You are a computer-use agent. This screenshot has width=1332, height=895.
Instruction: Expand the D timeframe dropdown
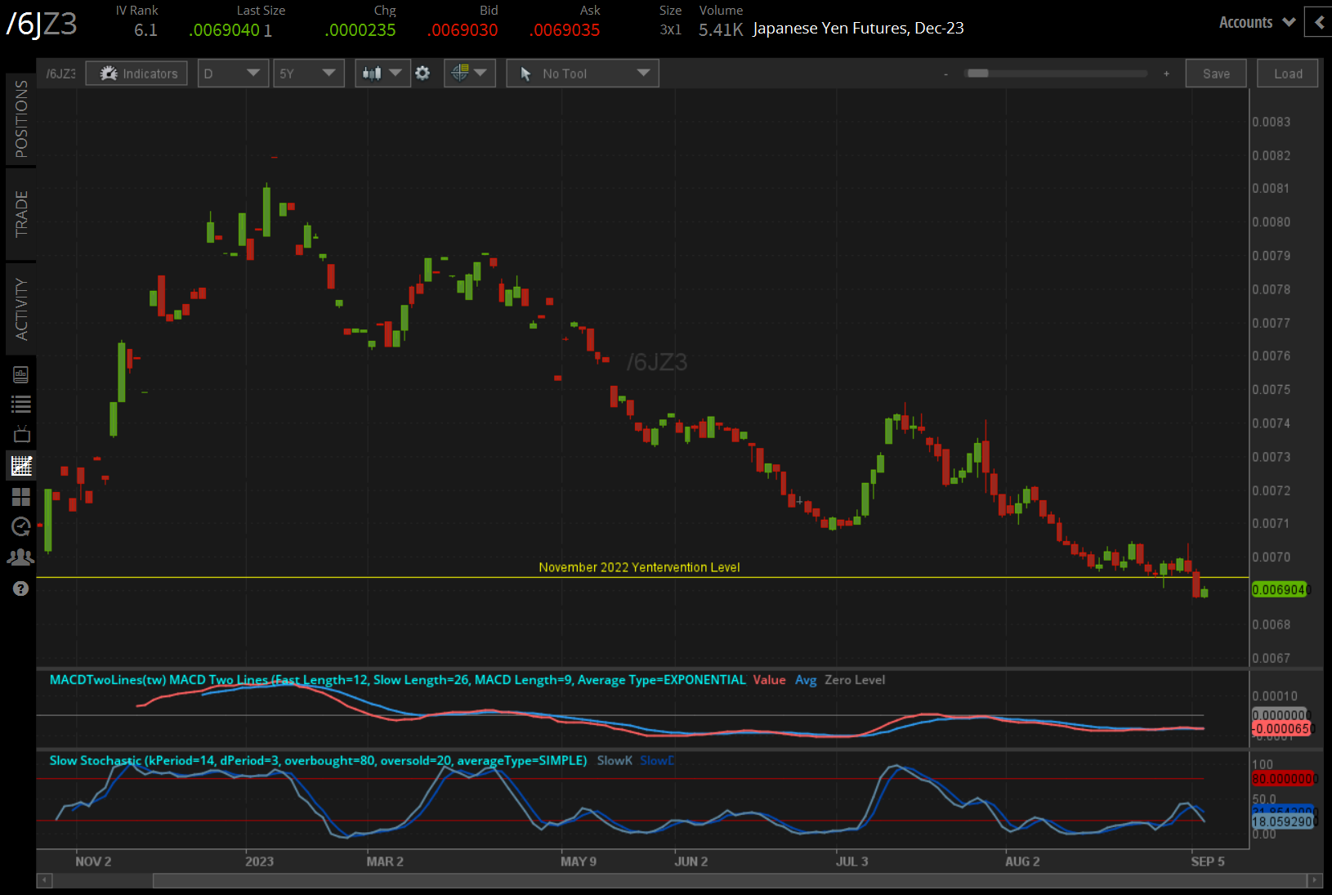coord(232,74)
